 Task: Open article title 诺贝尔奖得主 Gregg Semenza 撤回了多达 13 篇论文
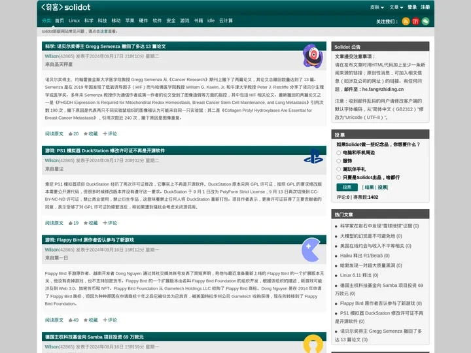pos(111,46)
